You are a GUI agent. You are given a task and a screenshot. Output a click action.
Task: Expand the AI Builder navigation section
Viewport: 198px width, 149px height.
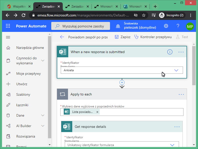coord(43,126)
